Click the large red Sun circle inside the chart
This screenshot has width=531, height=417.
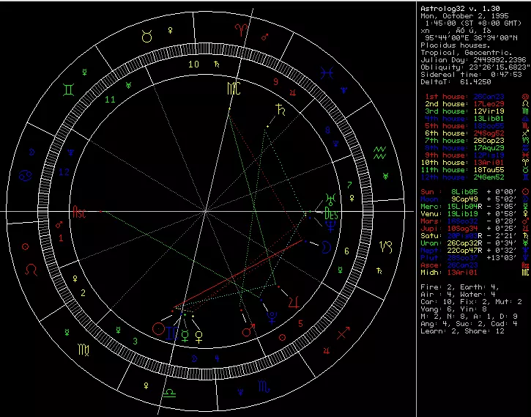[x=158, y=328]
